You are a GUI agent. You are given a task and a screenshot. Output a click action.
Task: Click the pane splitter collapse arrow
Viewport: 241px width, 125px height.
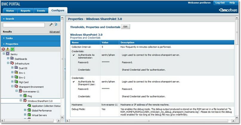65,69
